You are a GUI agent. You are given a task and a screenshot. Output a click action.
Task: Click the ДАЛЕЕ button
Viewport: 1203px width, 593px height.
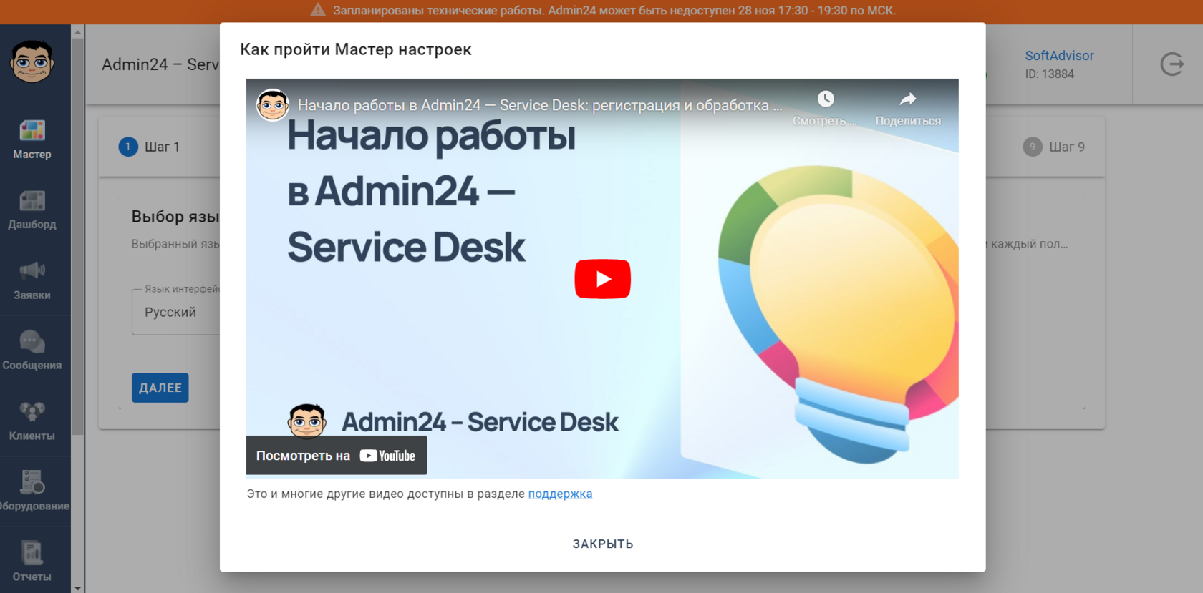160,388
